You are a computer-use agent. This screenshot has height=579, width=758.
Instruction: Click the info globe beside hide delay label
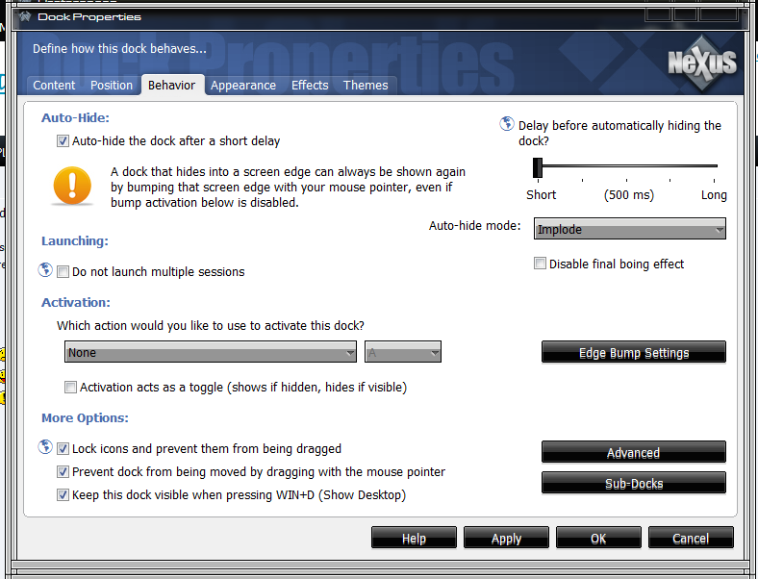(x=507, y=124)
